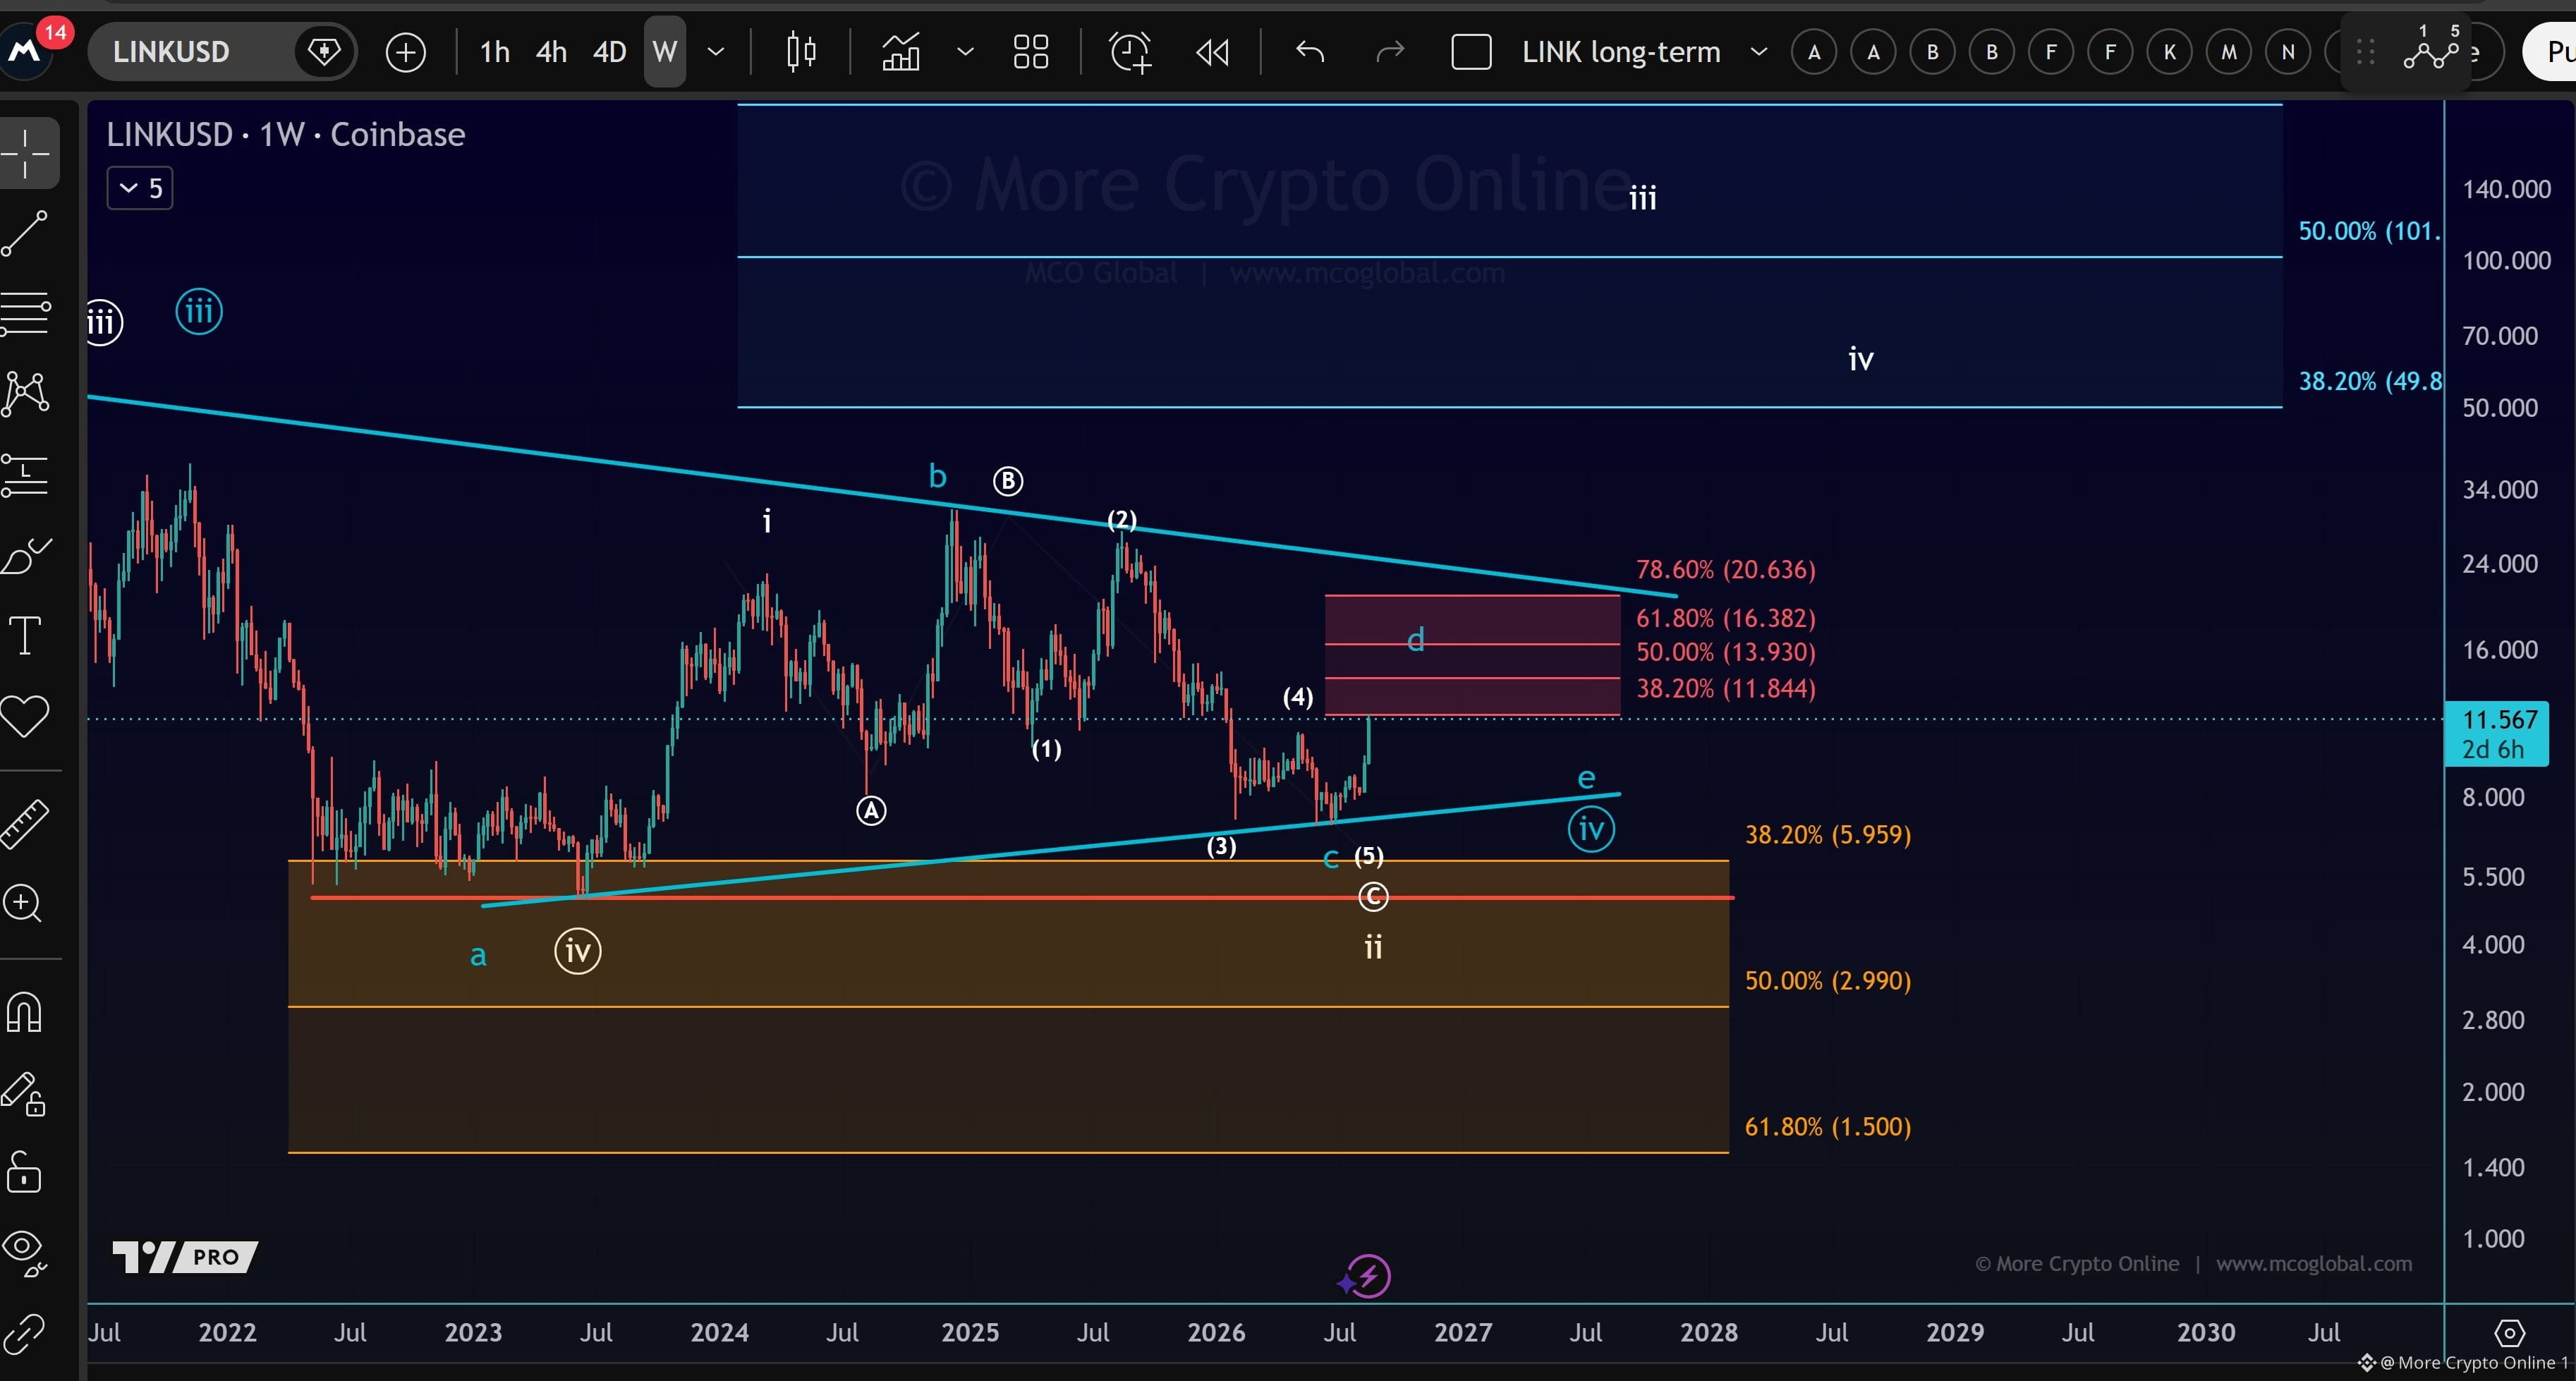Click the diamond icon beside LINKUSD
Screen dimensions: 2576x1381
tap(324, 52)
